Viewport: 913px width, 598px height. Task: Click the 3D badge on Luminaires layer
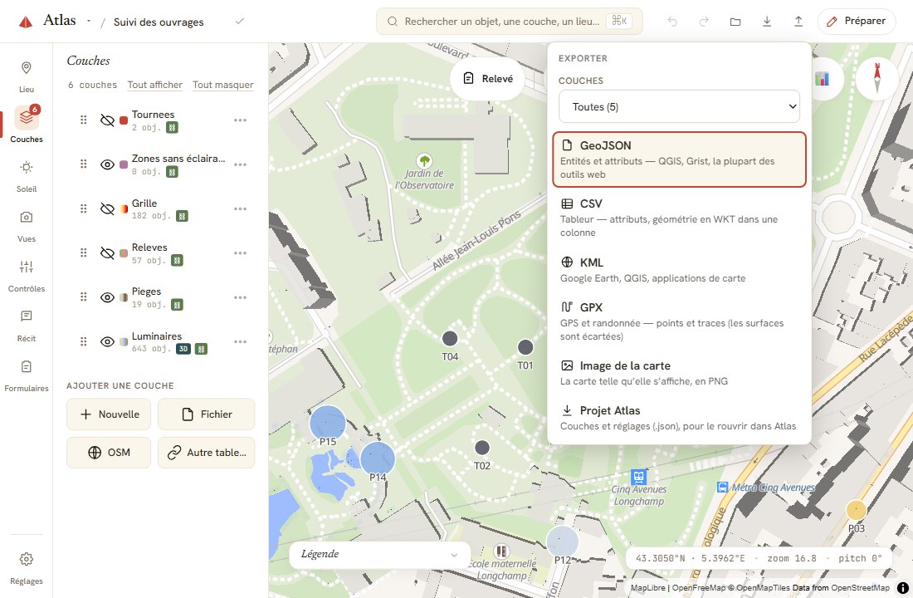(x=183, y=349)
